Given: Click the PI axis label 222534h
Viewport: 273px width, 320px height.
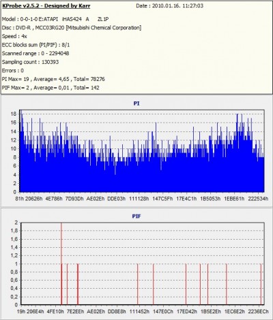Looking at the screenshot, I should [x=258, y=199].
